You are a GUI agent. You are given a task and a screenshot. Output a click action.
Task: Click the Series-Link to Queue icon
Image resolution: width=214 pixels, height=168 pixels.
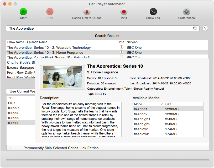pyautogui.click(x=87, y=12)
